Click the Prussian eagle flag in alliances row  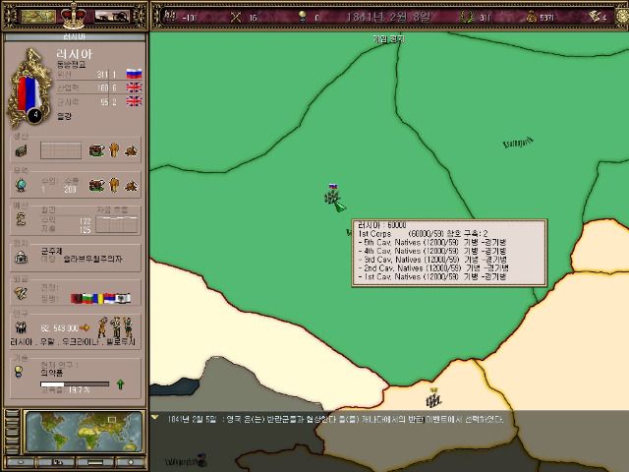click(123, 299)
